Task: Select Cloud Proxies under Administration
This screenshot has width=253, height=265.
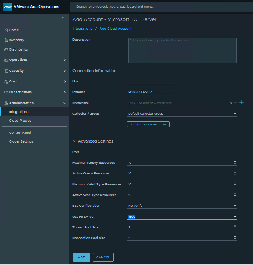Action: tap(34, 121)
